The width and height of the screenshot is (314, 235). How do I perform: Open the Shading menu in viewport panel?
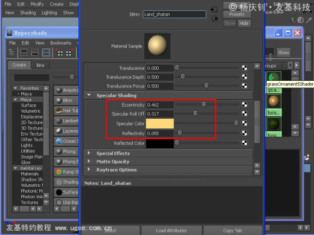pos(28,13)
